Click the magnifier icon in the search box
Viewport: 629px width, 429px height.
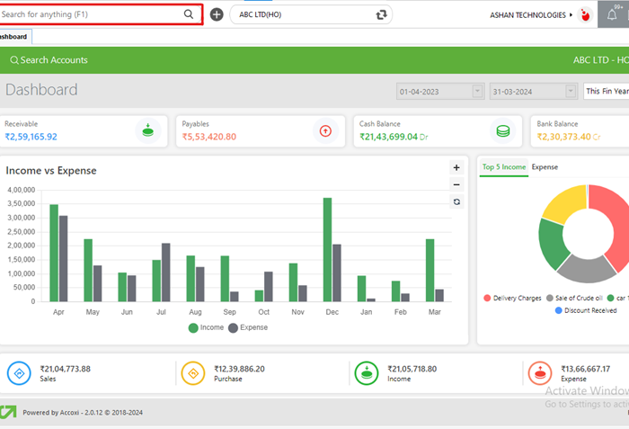pyautogui.click(x=189, y=14)
